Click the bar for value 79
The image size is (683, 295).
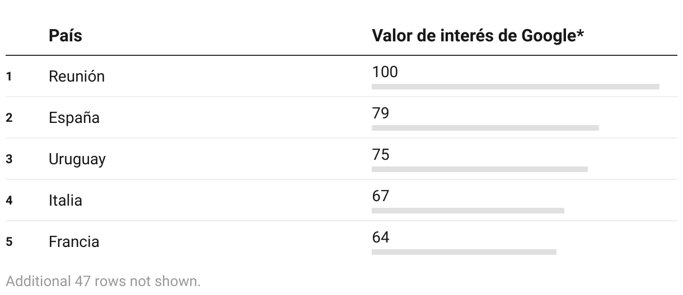(485, 128)
